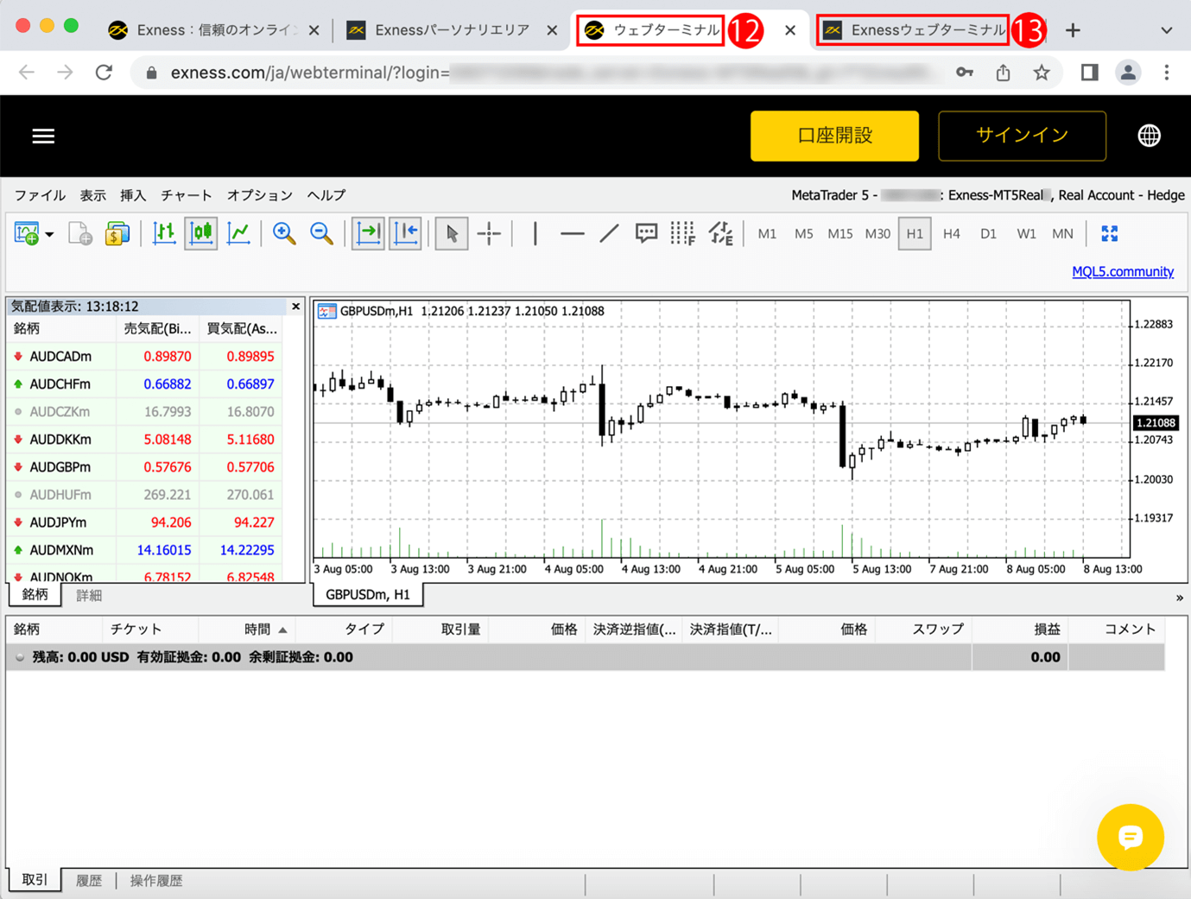
Task: Zoom in on the chart
Action: [283, 233]
